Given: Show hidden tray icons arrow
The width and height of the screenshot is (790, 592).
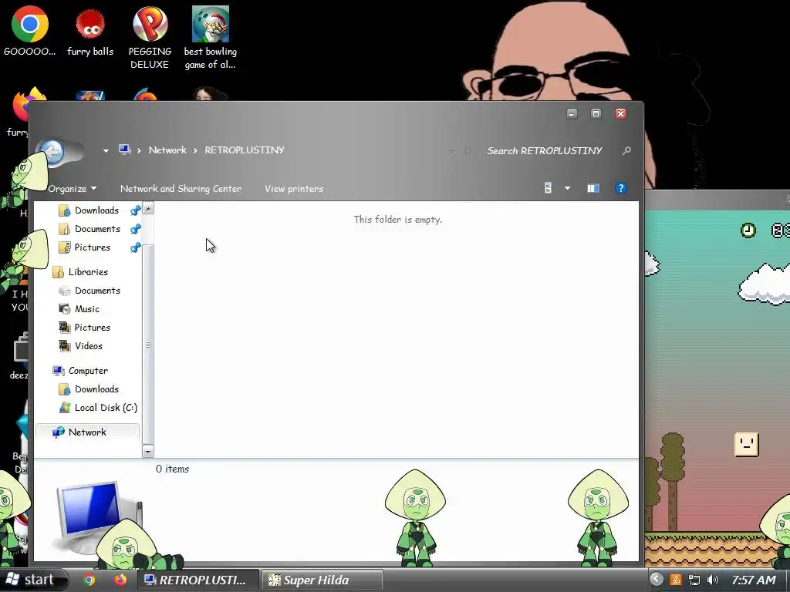Looking at the screenshot, I should (656, 580).
